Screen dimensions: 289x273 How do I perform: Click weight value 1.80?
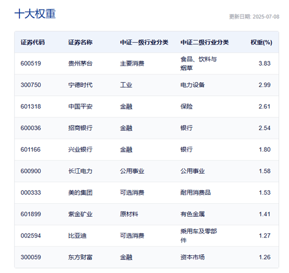point(264,150)
